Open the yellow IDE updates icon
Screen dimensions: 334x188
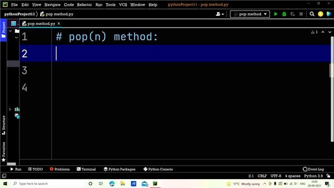click(320, 14)
